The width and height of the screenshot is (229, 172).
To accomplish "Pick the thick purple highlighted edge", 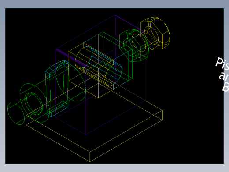I will click(71, 58).
